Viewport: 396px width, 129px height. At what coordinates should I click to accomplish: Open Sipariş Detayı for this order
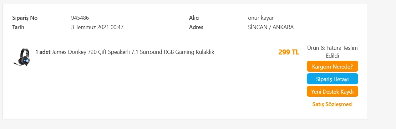(333, 79)
